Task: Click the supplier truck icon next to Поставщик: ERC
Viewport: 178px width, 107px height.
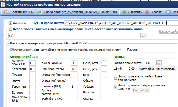Action: pyautogui.click(x=6, y=12)
